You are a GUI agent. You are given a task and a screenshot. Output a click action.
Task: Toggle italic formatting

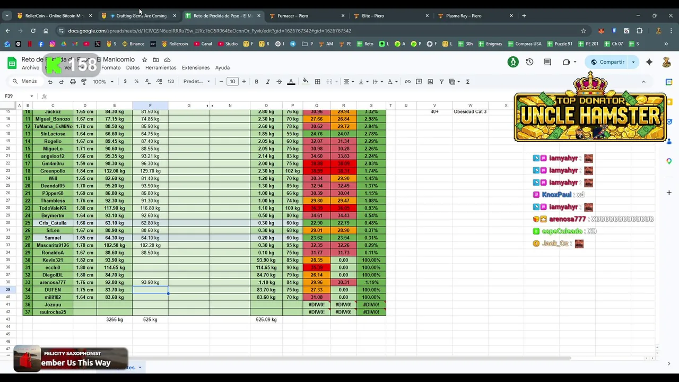tap(268, 82)
